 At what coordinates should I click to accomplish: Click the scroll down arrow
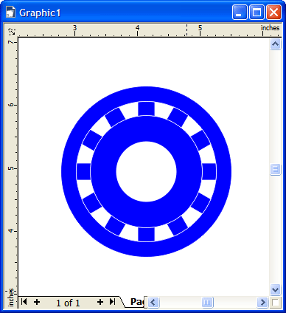tap(275, 289)
